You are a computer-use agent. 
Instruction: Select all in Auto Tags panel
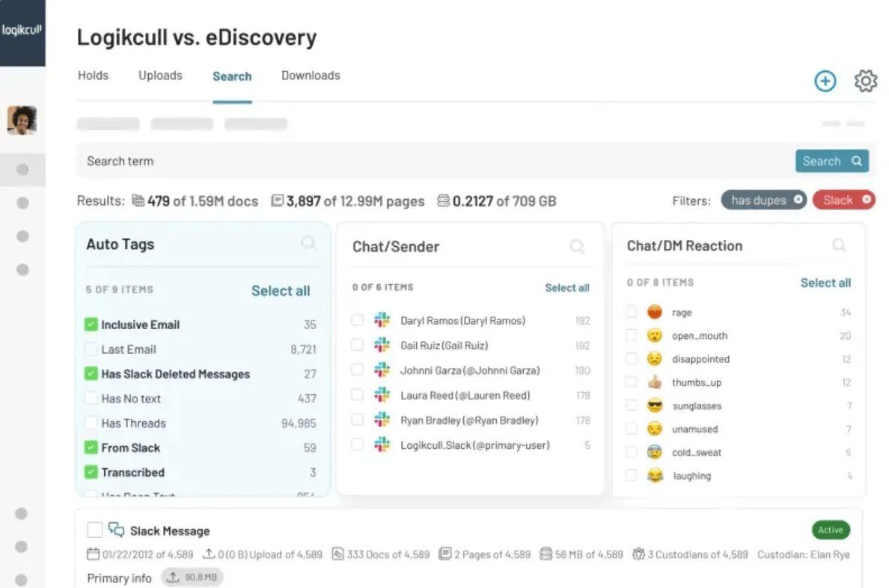point(281,290)
